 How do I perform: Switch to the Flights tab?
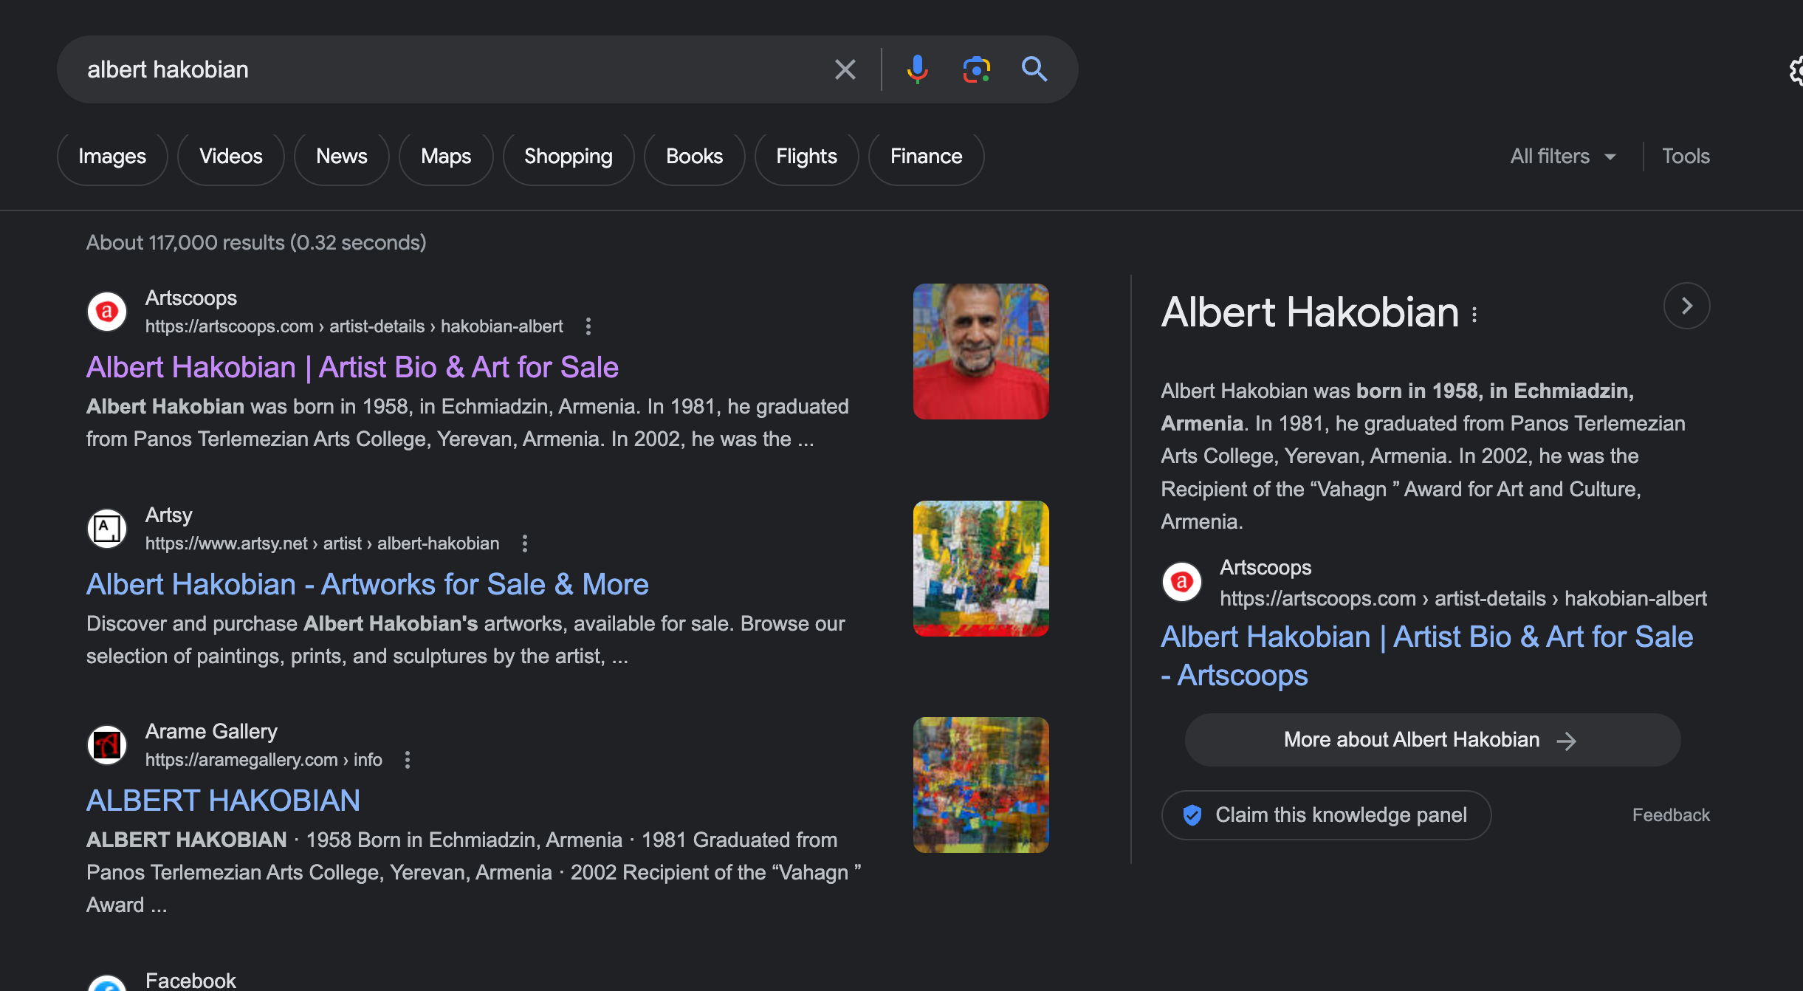(x=806, y=157)
